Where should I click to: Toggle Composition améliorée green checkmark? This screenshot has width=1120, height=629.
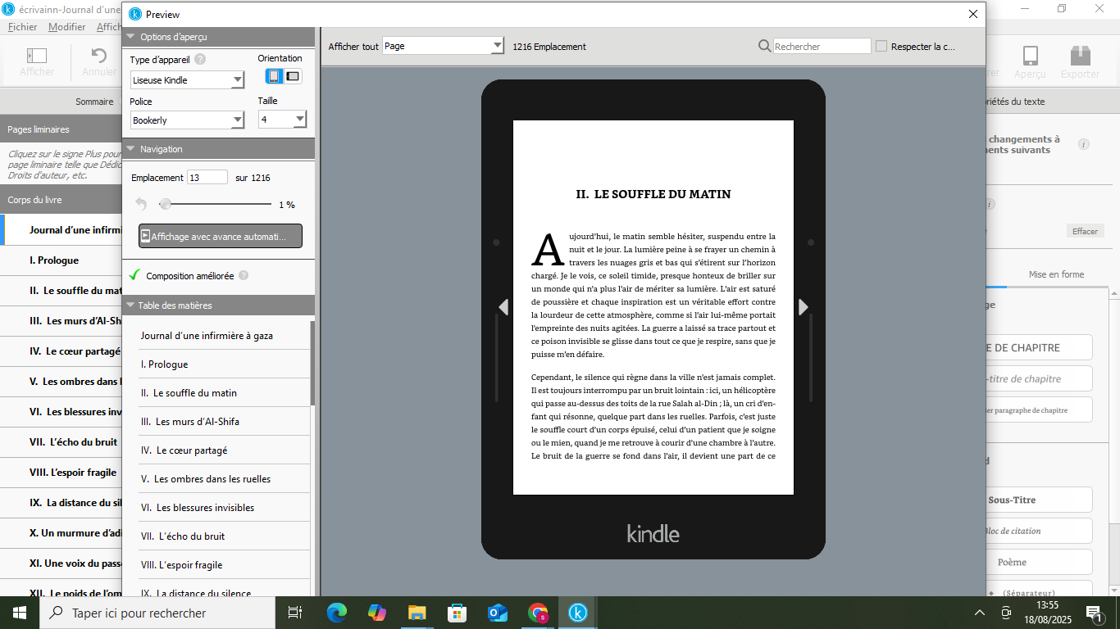(135, 275)
